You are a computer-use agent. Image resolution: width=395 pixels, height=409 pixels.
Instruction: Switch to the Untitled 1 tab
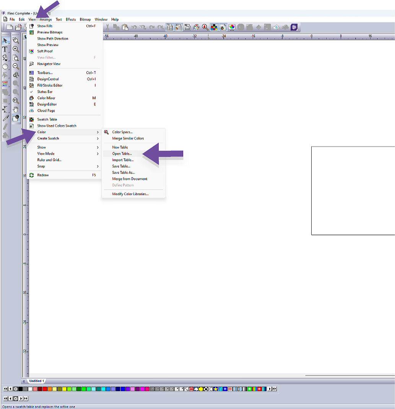pos(36,381)
